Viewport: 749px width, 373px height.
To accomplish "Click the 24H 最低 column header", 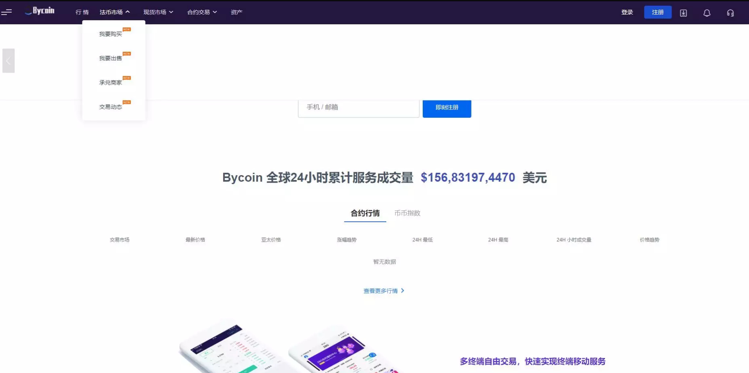I will [422, 240].
